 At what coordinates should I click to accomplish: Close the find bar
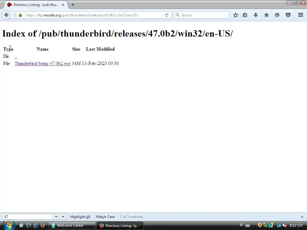click(302, 217)
